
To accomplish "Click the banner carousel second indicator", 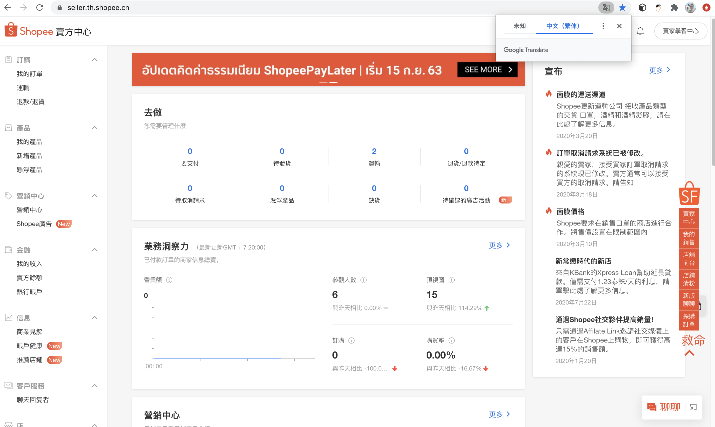I will [333, 82].
